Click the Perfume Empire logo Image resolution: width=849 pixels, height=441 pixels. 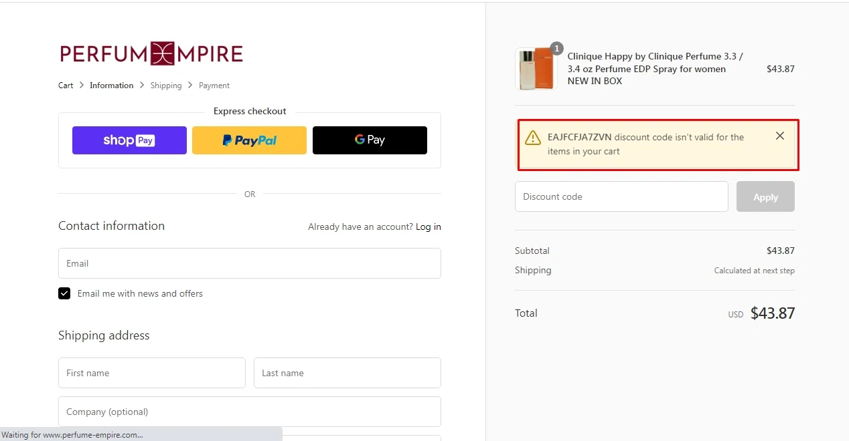click(x=151, y=53)
